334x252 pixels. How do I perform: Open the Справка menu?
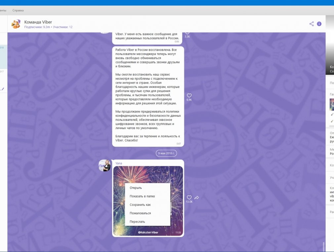click(x=18, y=10)
